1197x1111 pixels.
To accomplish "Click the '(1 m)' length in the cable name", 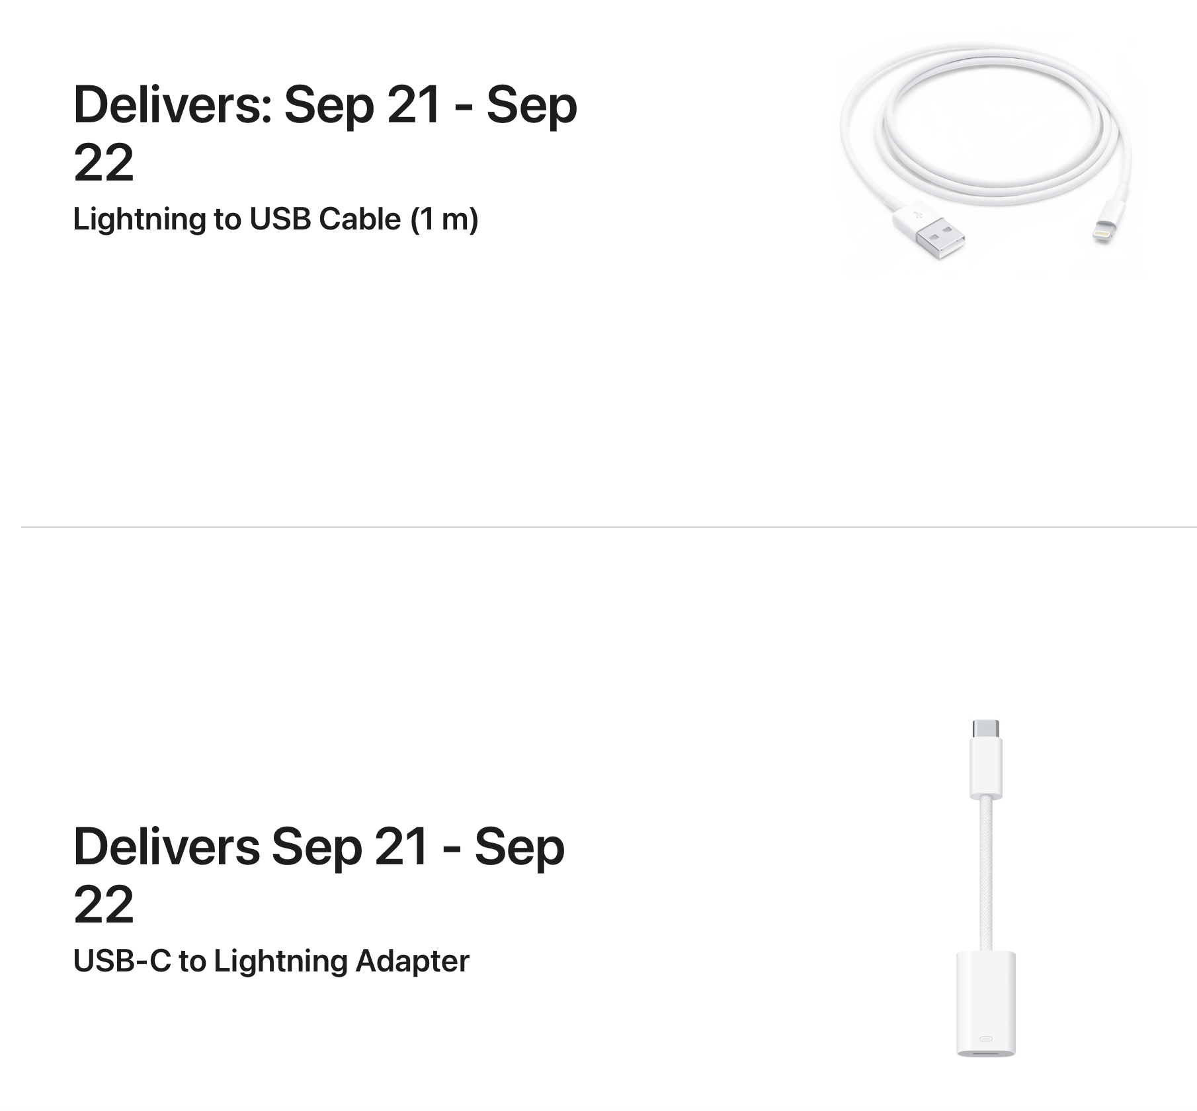I will click(x=444, y=219).
